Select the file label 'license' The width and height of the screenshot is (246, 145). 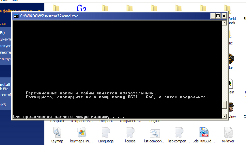pyautogui.click(x=130, y=141)
